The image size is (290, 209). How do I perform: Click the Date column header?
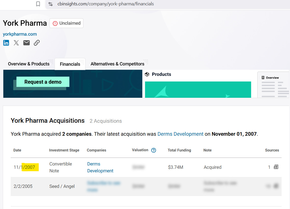pyautogui.click(x=17, y=150)
